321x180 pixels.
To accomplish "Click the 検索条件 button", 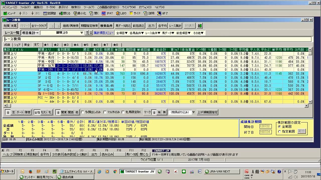I will coord(106,26).
